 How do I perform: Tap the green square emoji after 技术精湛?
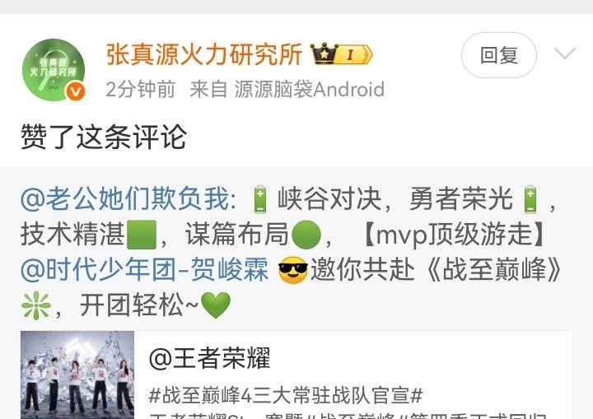click(x=142, y=235)
